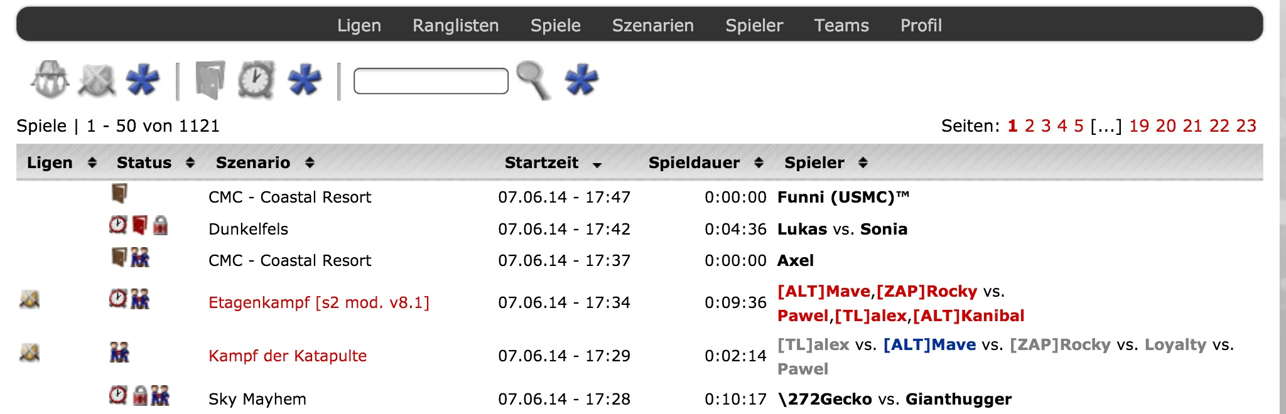Click the Szenario column sort arrows
Viewport: 1286px width, 414px height.
(310, 163)
